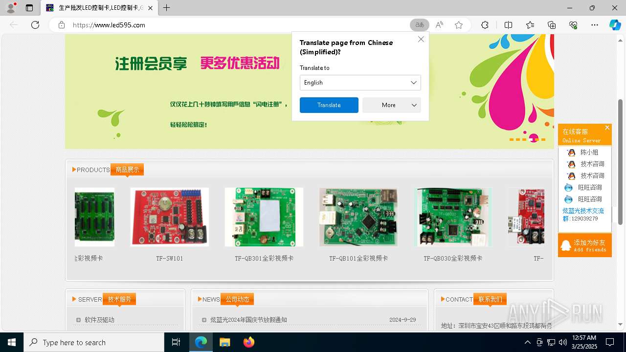The image size is (626, 352).
Task: Open Read aloud in address bar
Action: coord(439,25)
